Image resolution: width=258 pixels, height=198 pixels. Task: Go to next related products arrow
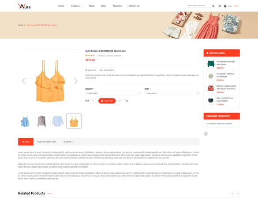click(x=238, y=194)
